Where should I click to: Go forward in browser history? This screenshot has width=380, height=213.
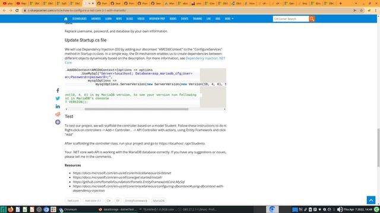click(x=11, y=11)
